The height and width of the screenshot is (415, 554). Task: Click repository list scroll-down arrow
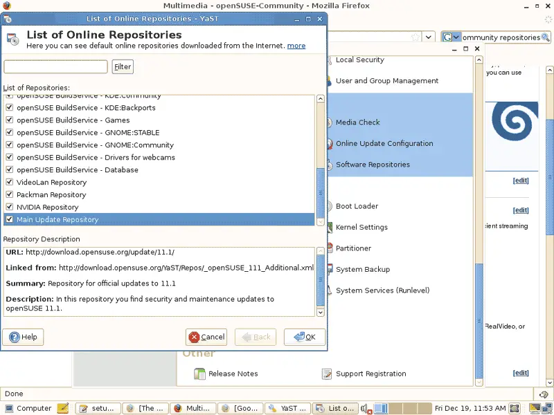point(321,221)
